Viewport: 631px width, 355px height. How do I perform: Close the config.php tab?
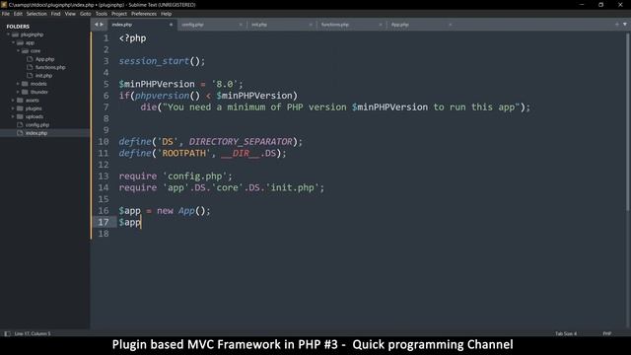click(x=241, y=25)
